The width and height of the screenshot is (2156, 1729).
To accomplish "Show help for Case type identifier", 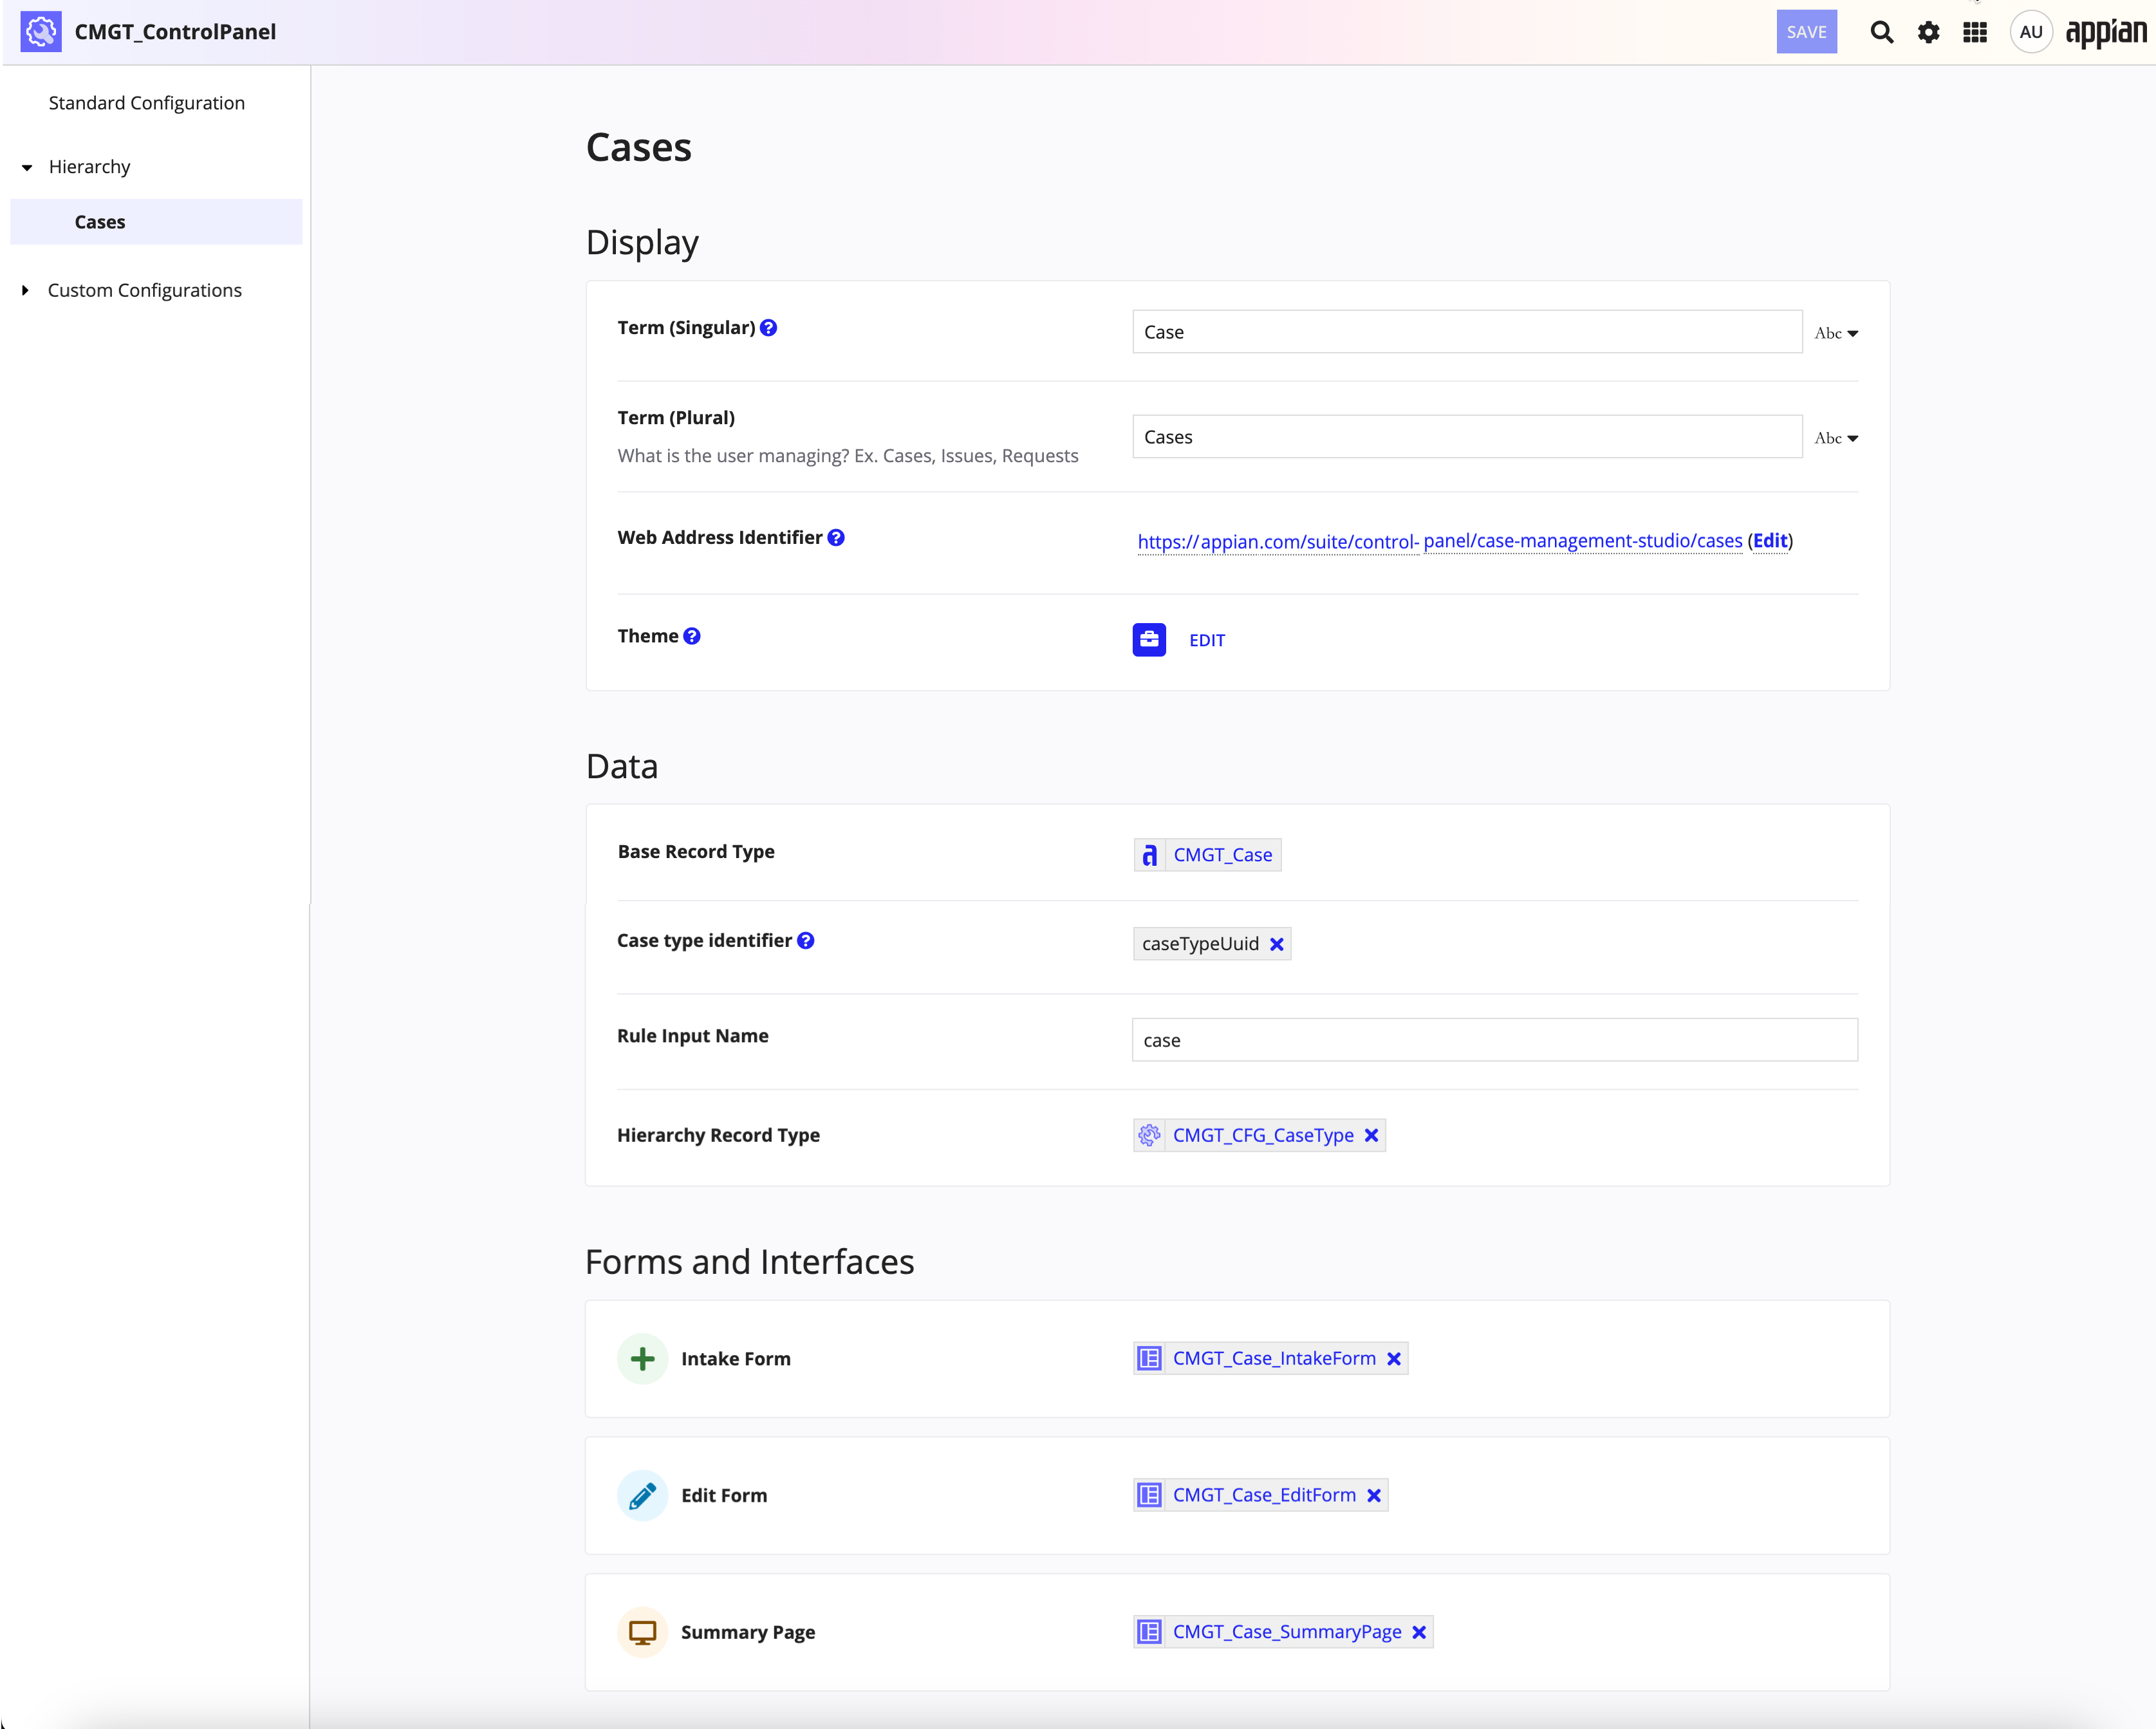I will (806, 941).
